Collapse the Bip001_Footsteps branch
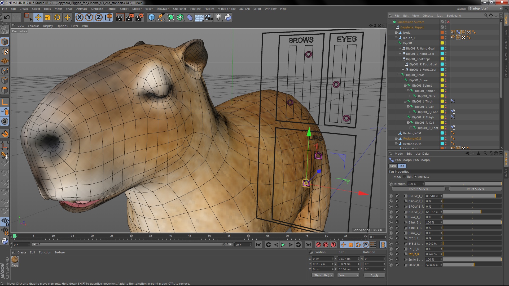This screenshot has height=286, width=509. tap(399, 59)
